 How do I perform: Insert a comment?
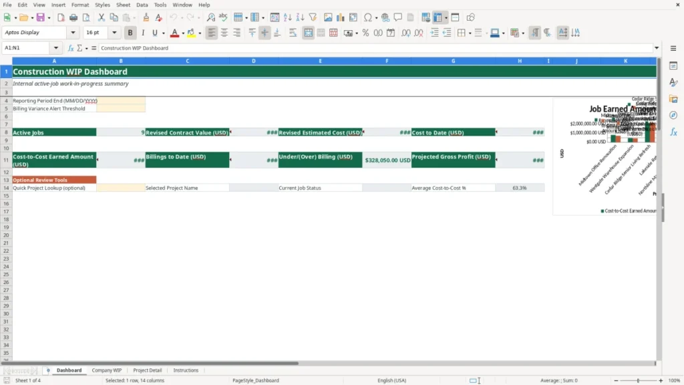coord(398,17)
